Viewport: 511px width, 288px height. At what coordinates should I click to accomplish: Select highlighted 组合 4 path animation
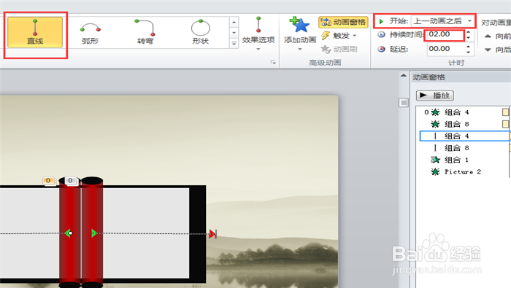click(464, 136)
